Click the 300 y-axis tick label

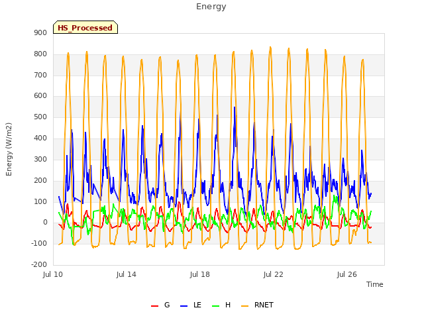click(x=40, y=159)
